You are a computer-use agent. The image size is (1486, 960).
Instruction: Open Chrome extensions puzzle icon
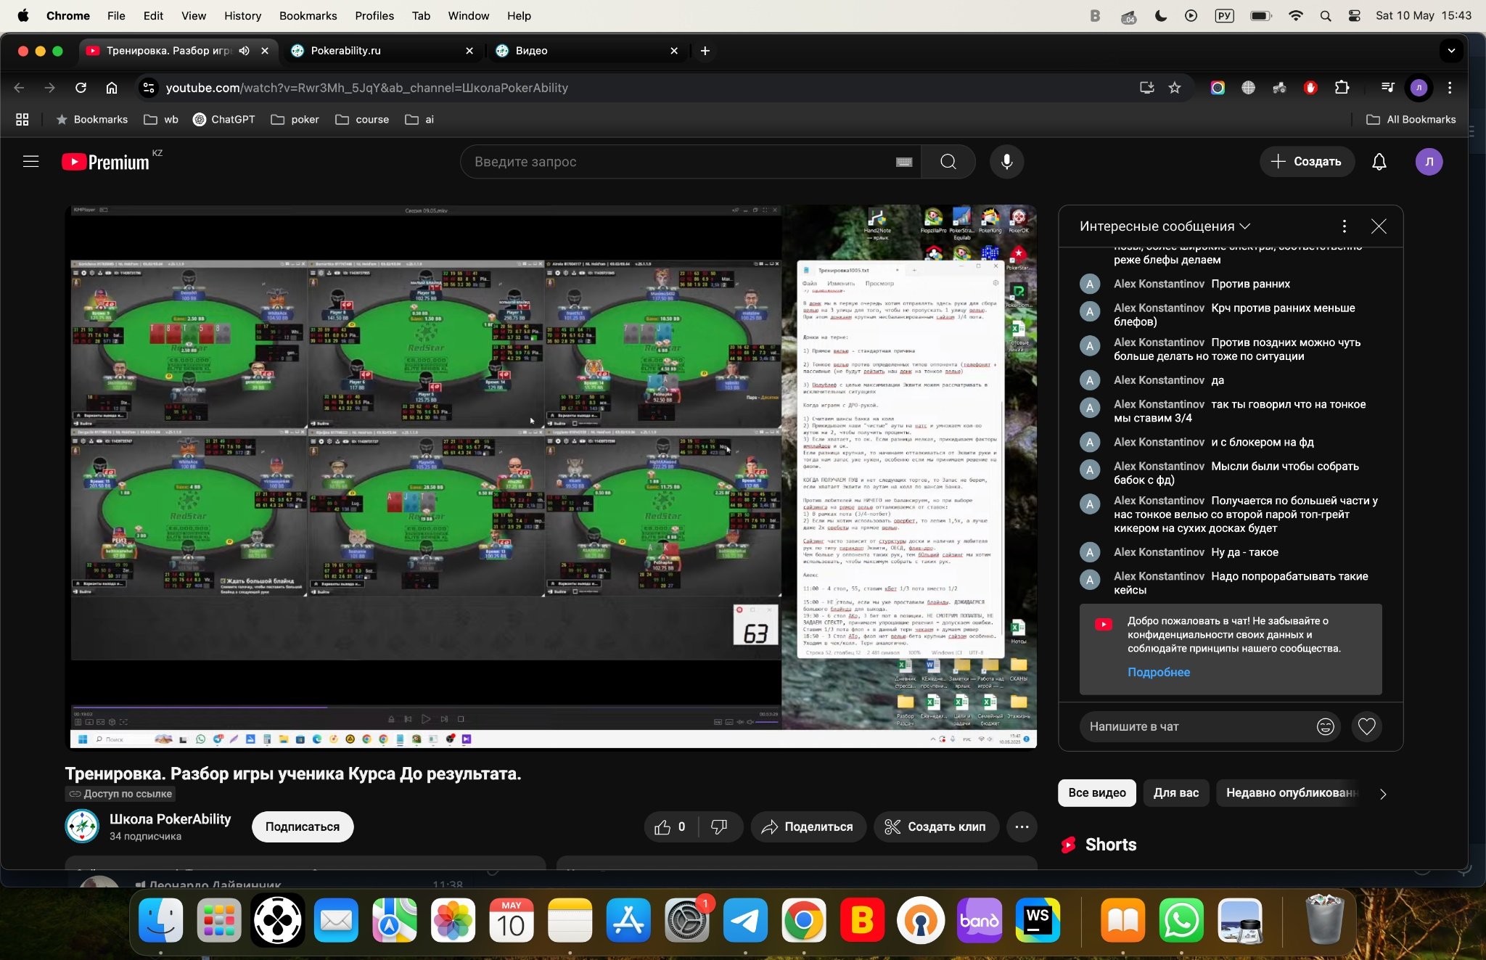pyautogui.click(x=1342, y=88)
